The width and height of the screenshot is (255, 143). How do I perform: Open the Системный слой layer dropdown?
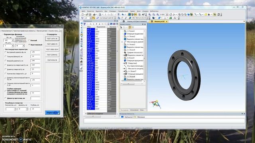[x=115, y=18]
